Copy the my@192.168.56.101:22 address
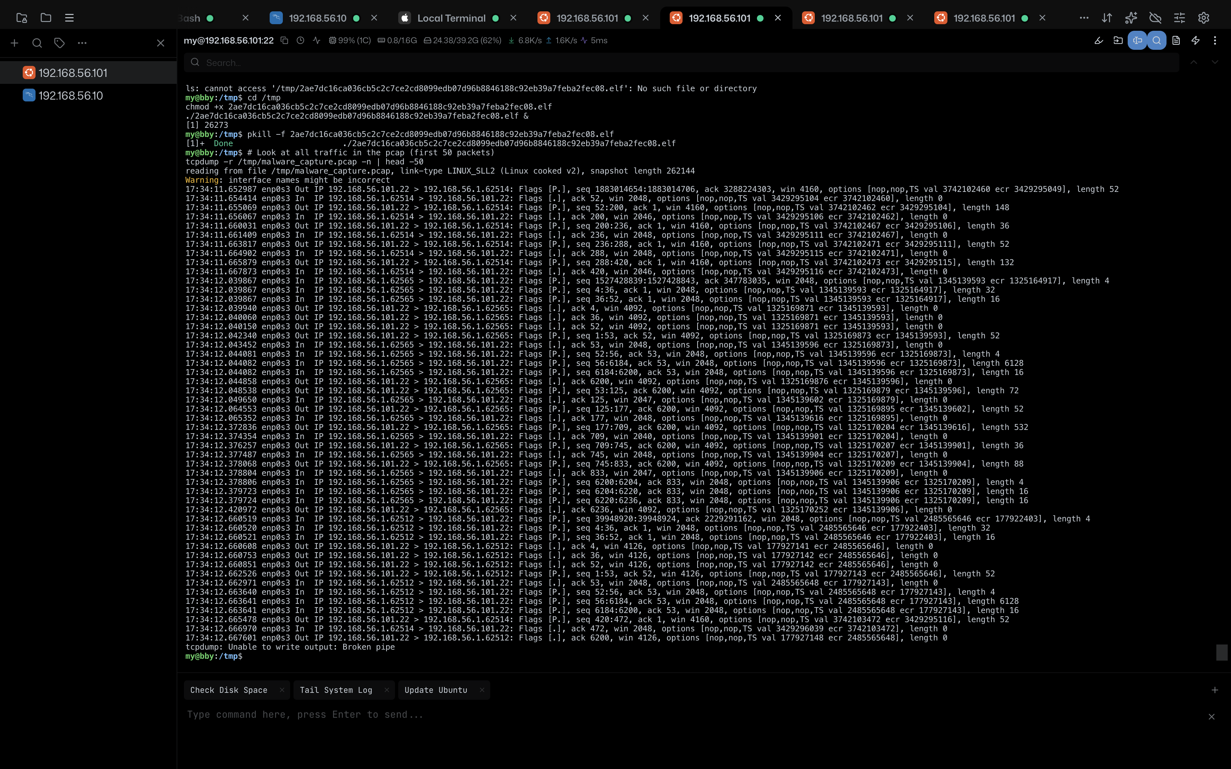1231x769 pixels. click(x=284, y=40)
